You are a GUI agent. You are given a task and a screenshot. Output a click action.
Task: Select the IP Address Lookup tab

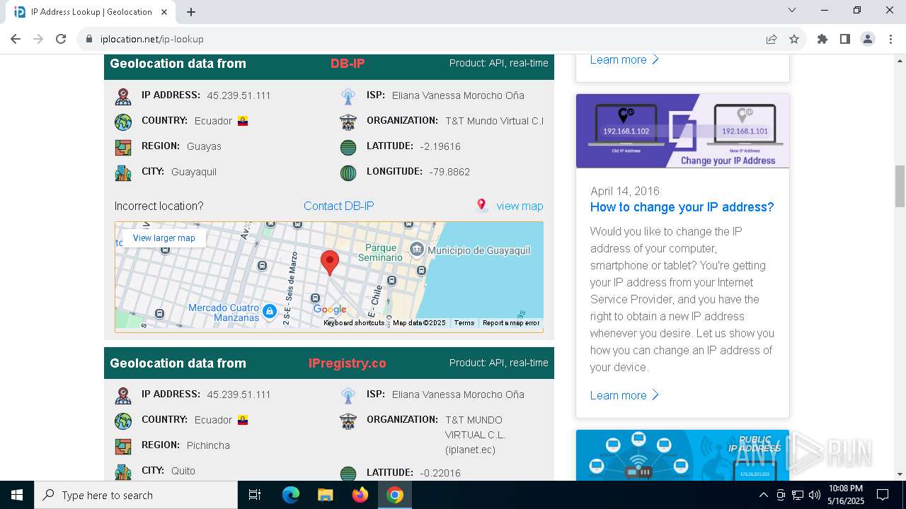[x=91, y=12]
